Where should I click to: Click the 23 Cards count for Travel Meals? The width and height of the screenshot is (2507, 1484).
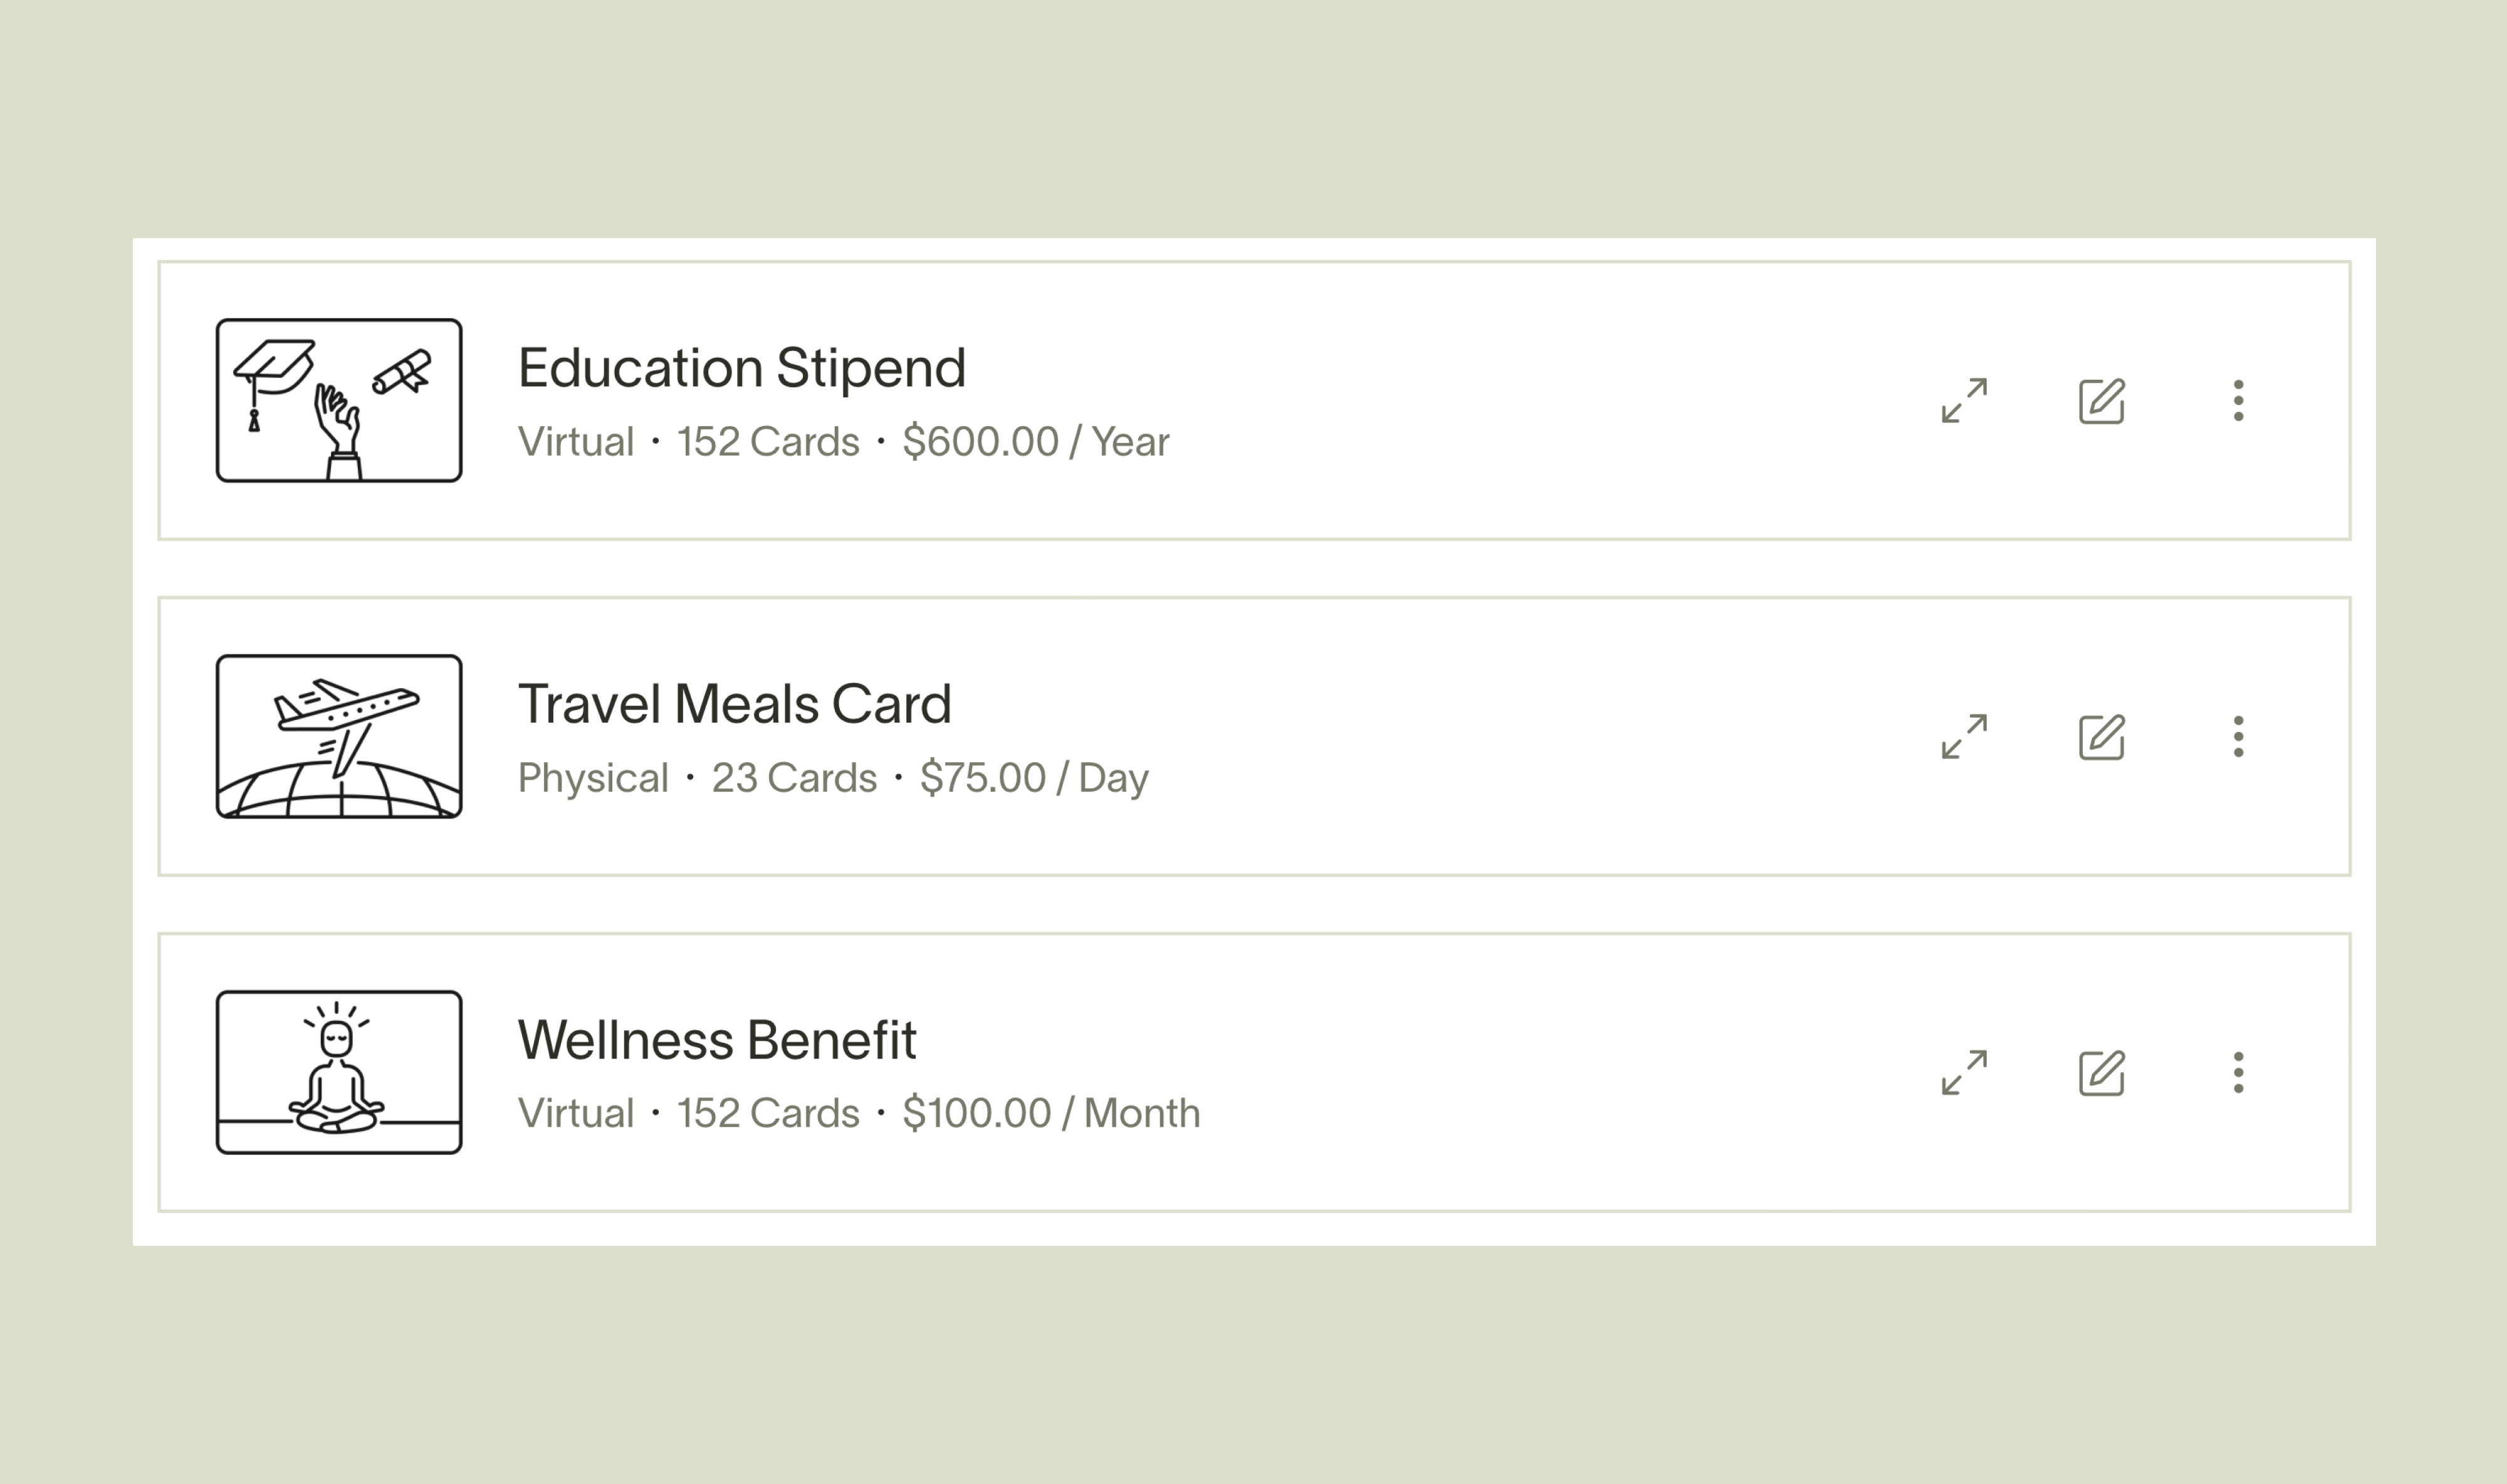pos(795,777)
